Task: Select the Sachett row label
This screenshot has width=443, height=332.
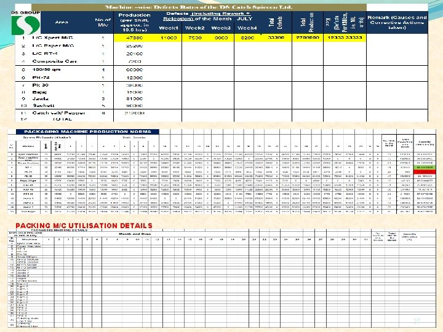Action: point(43,105)
